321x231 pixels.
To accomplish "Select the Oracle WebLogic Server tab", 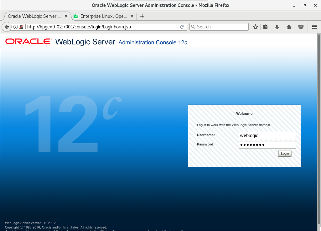I will pos(34,16).
